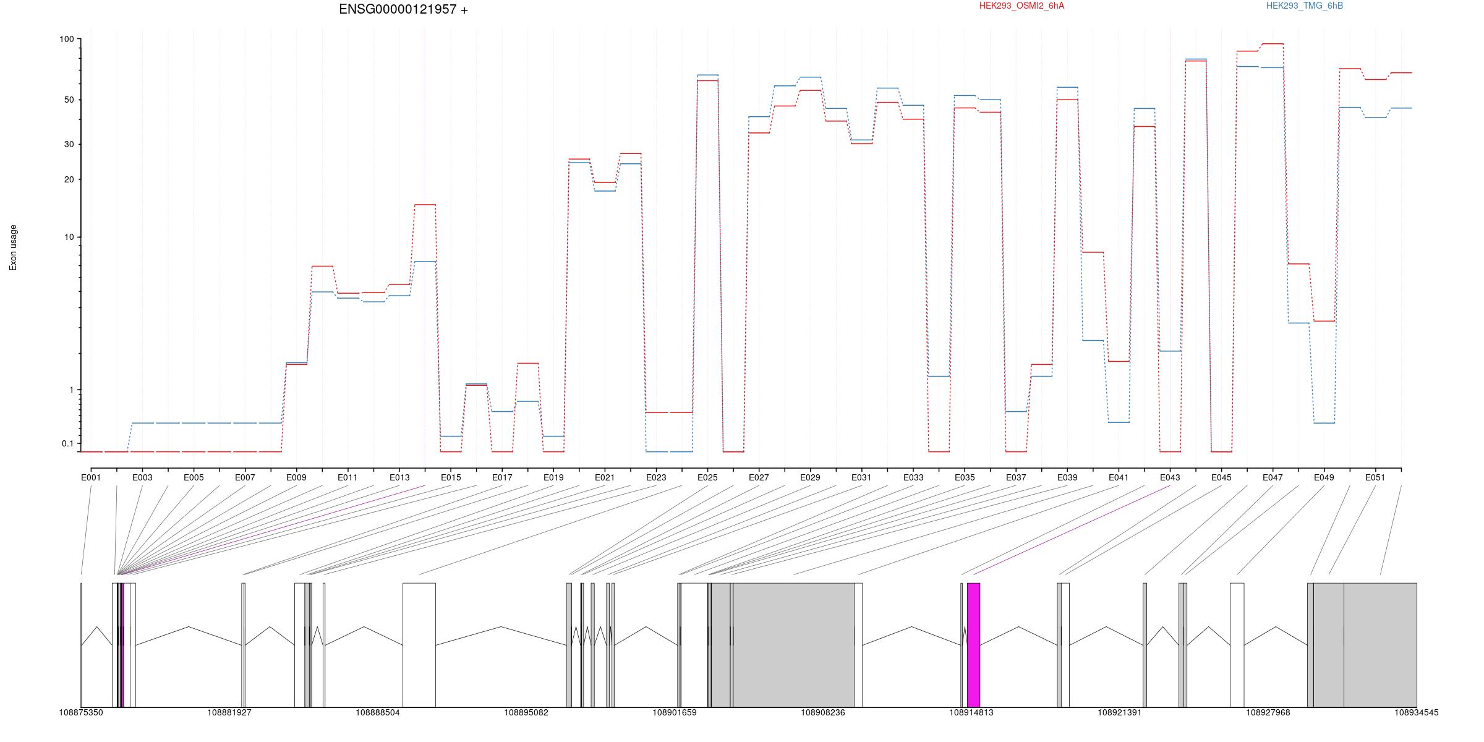Click the gene title ENSG00000121957 +
1484x742 pixels.
tap(403, 10)
